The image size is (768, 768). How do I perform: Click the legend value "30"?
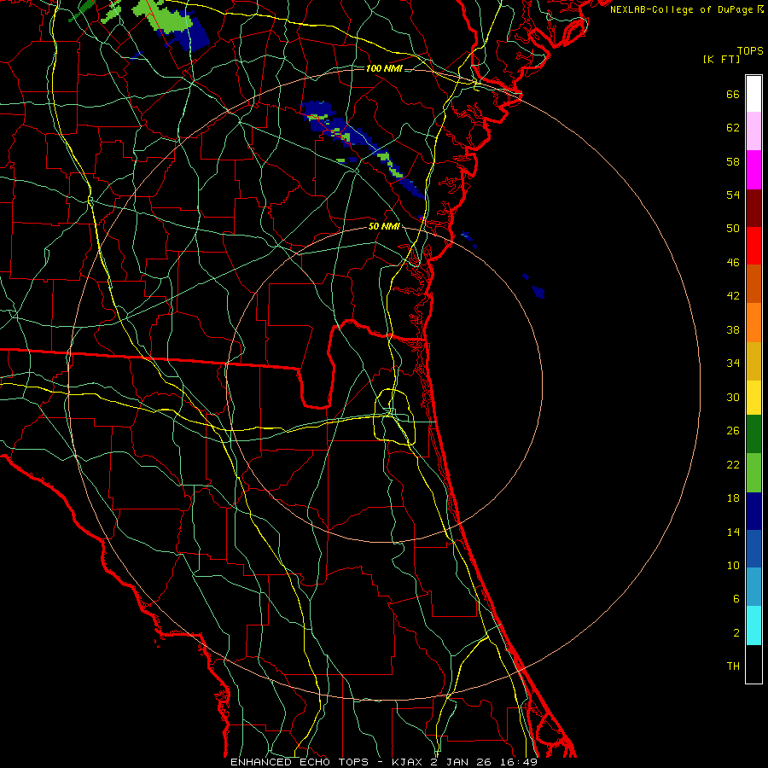[x=733, y=397]
